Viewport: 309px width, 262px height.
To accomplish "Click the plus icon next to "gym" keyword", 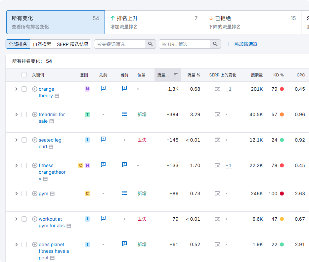I will (x=35, y=193).
